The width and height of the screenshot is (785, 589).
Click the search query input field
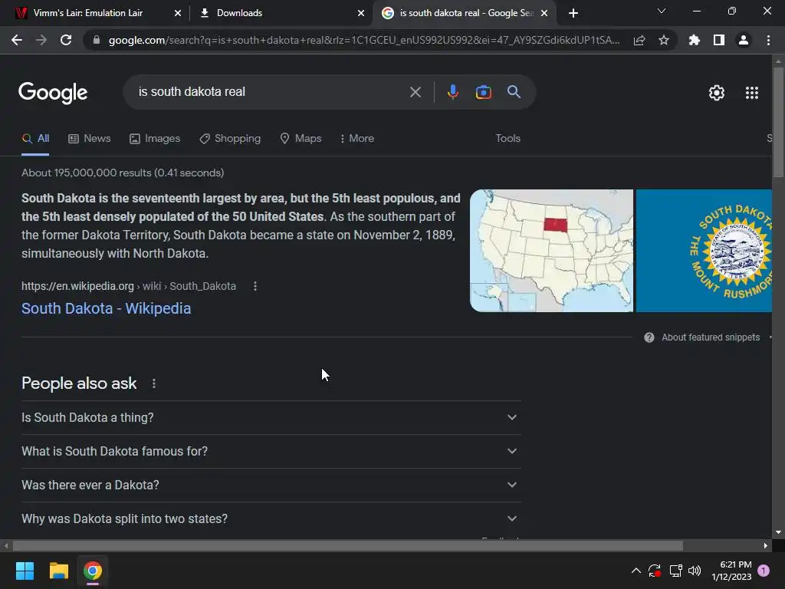point(271,92)
